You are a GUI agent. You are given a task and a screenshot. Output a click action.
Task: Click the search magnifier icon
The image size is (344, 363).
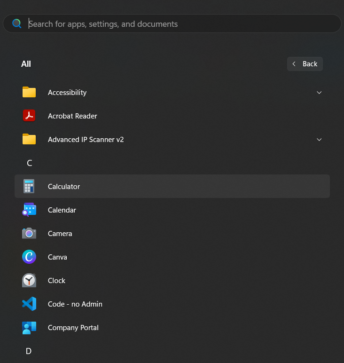point(16,24)
